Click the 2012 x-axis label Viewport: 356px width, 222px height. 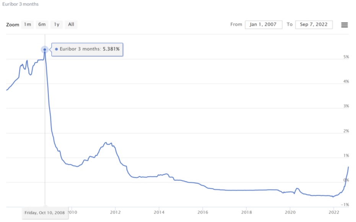point(115,212)
